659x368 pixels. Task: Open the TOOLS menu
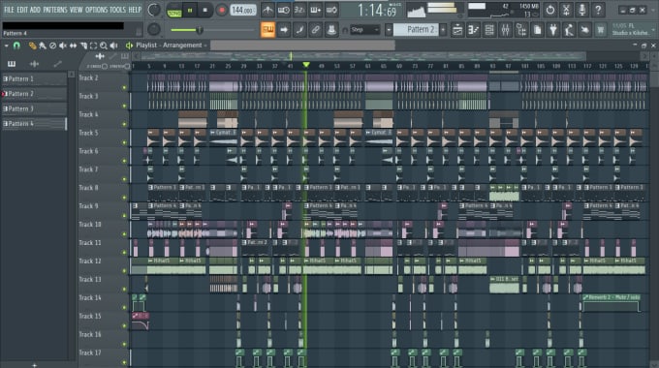(117, 10)
